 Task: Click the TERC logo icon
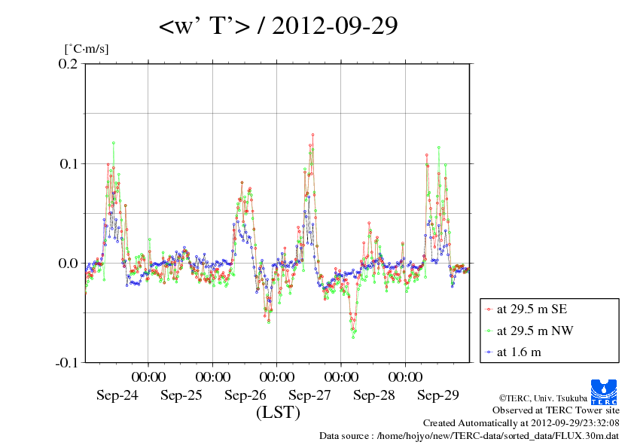pyautogui.click(x=604, y=392)
